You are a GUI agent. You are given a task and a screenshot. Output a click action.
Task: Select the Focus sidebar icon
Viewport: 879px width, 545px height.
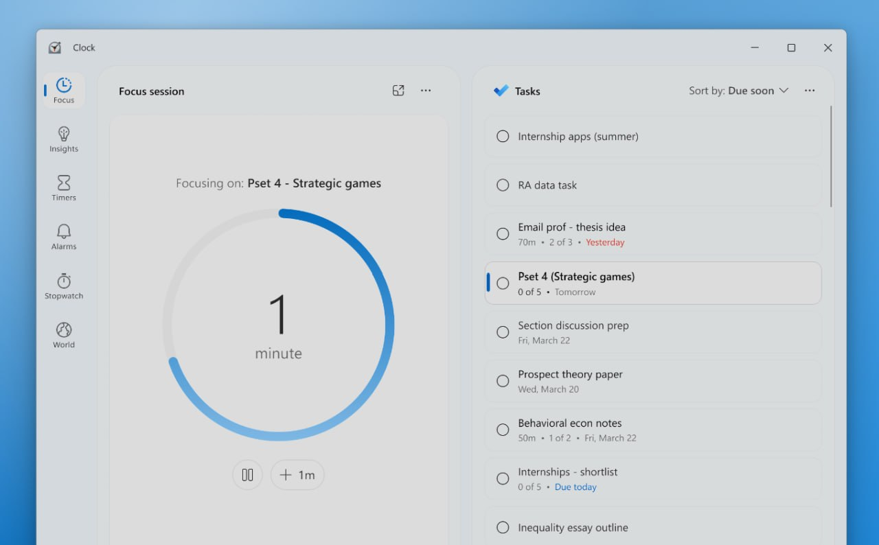point(63,90)
